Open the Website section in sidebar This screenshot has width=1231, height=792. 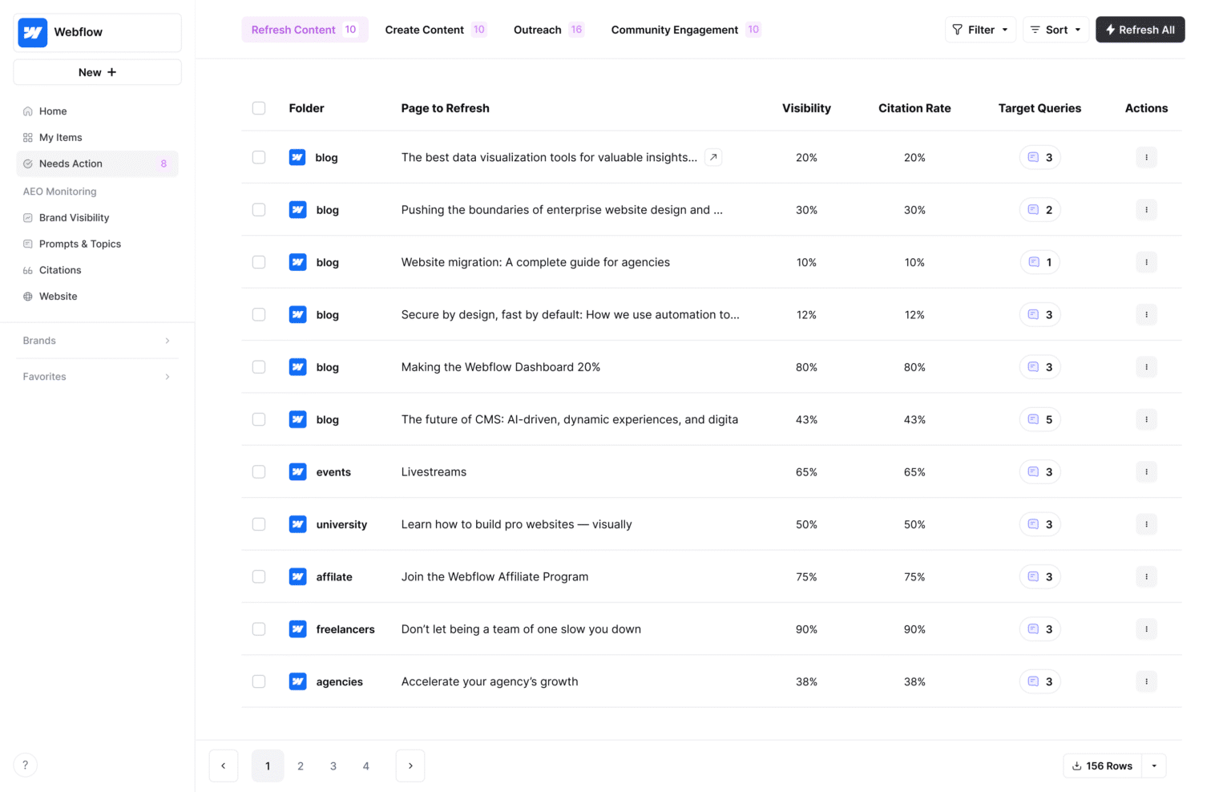(58, 296)
